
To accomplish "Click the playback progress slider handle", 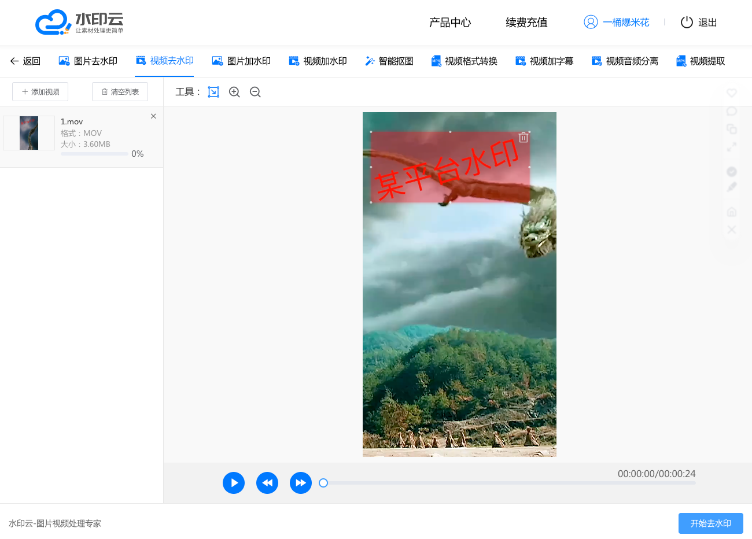I will (323, 483).
